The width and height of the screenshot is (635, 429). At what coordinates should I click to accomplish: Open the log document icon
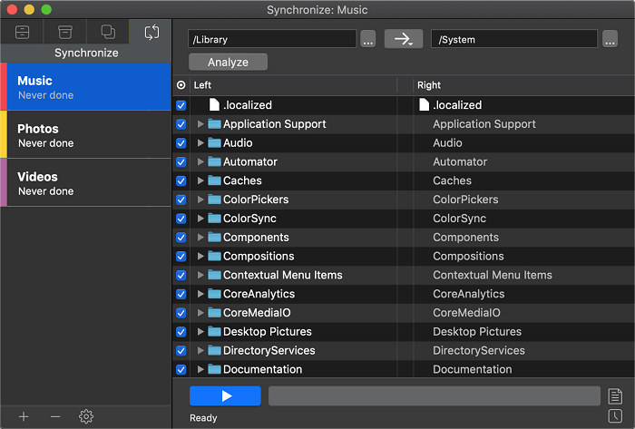(615, 396)
